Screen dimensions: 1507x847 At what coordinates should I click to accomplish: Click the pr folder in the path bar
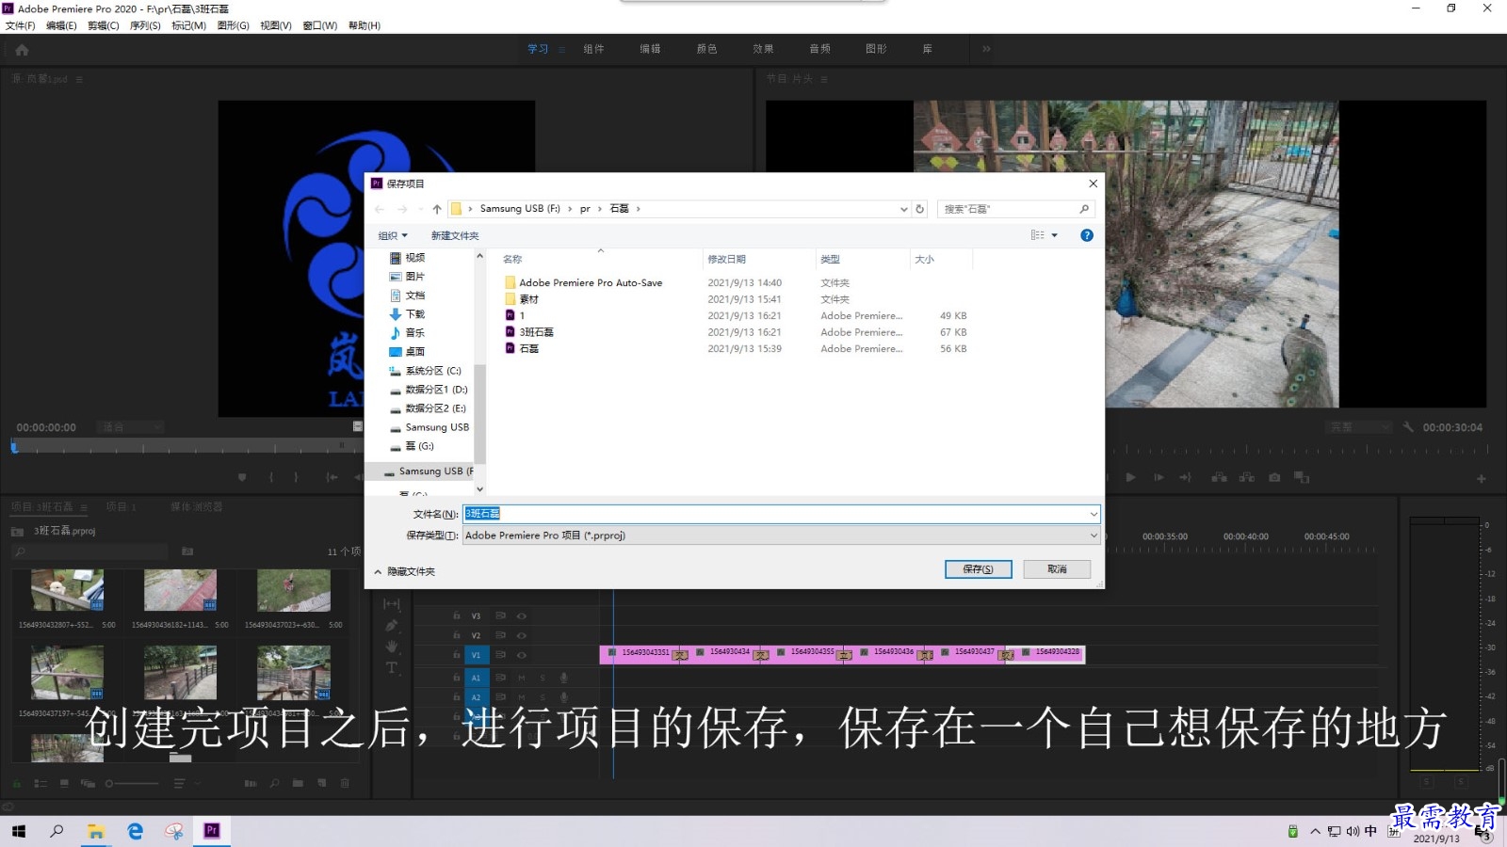click(585, 209)
